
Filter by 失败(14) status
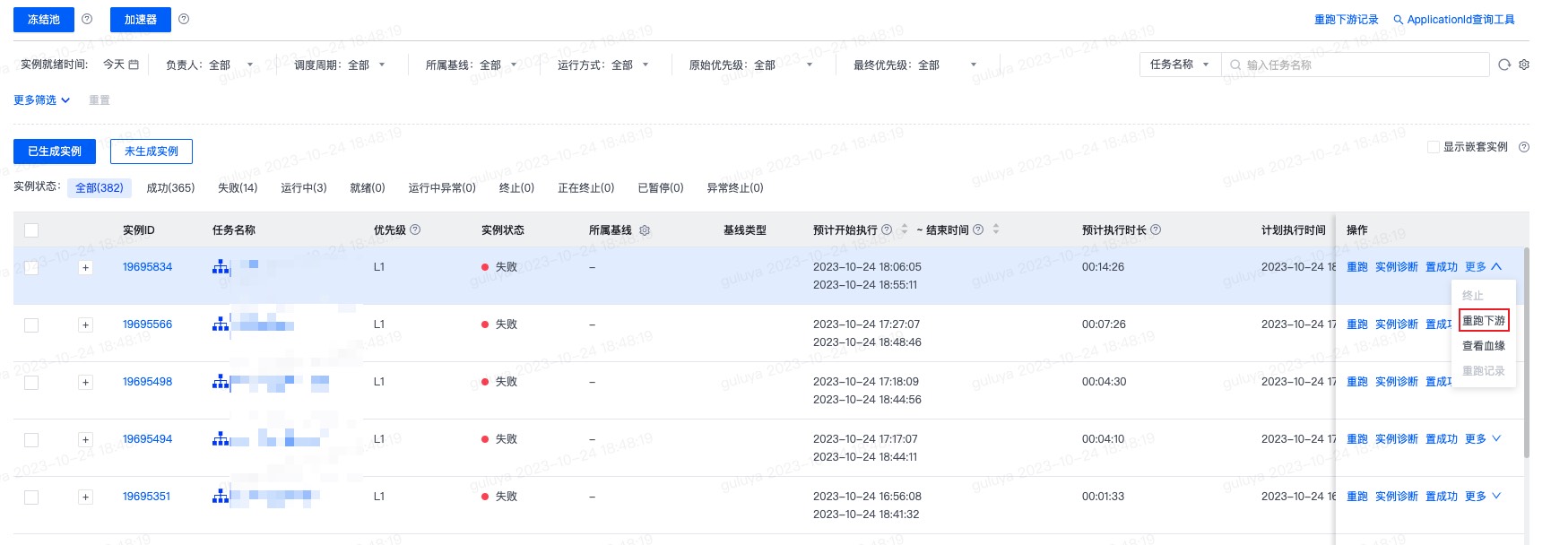(238, 187)
